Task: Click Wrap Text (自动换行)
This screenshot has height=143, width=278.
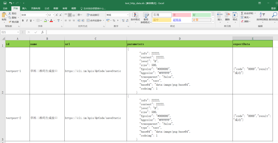Action: coord(93,15)
